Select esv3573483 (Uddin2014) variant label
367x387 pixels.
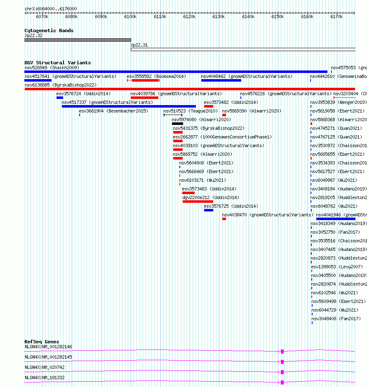point(209,189)
